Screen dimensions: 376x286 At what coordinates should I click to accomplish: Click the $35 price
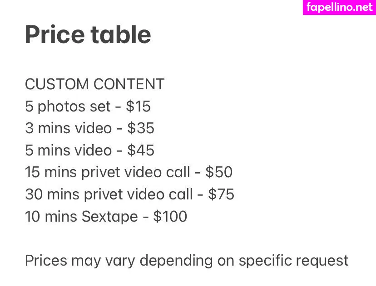click(x=141, y=128)
